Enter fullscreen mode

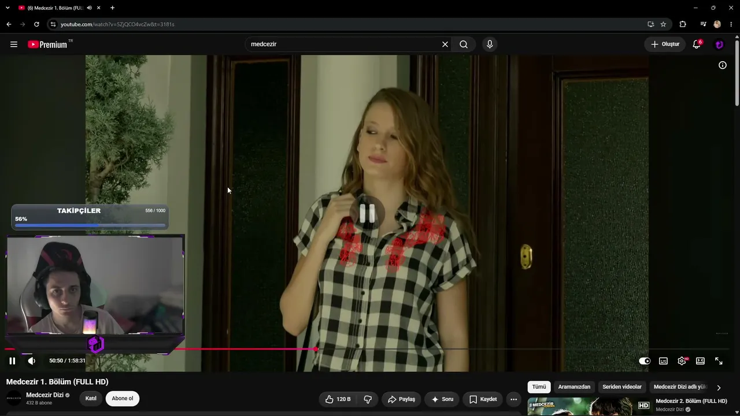pyautogui.click(x=719, y=361)
